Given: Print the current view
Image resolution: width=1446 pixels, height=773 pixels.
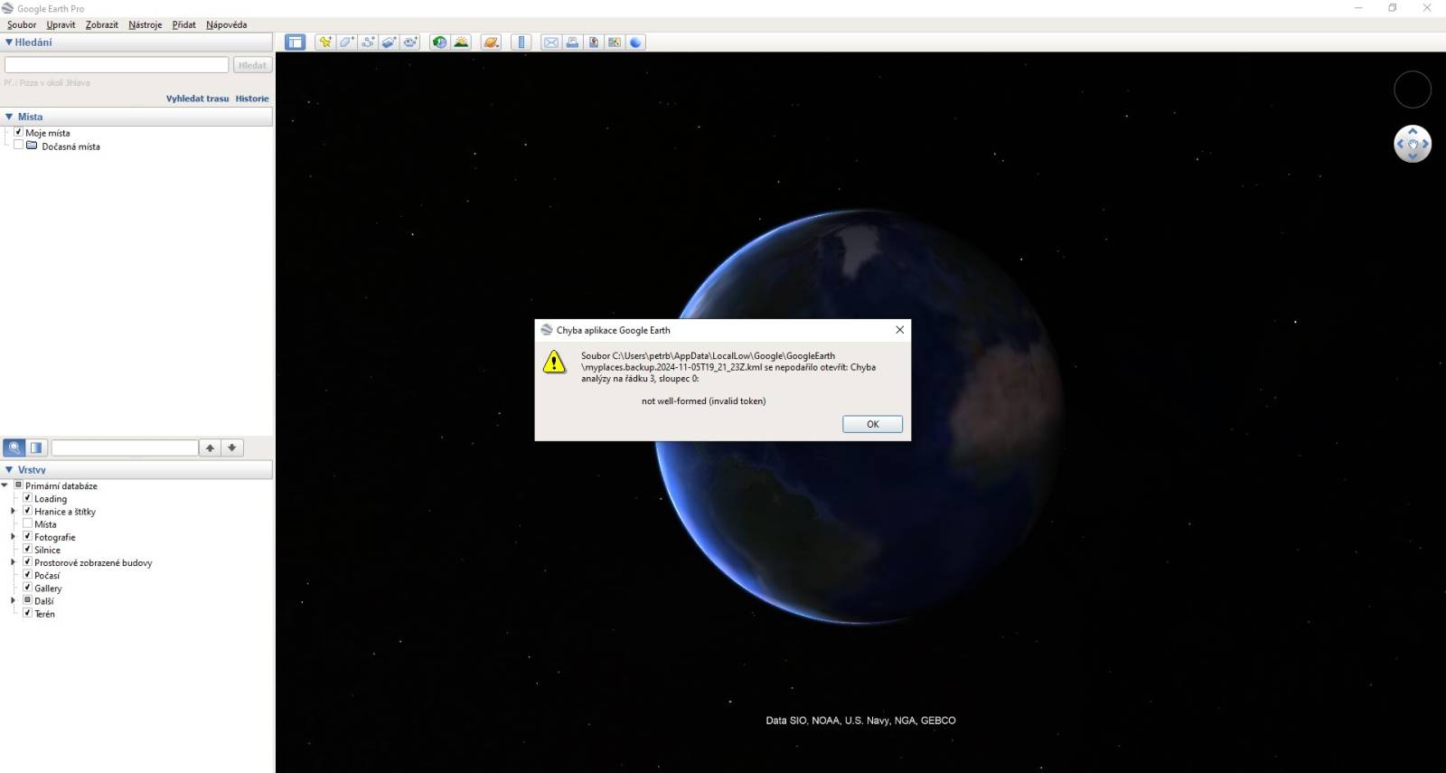Looking at the screenshot, I should point(572,42).
